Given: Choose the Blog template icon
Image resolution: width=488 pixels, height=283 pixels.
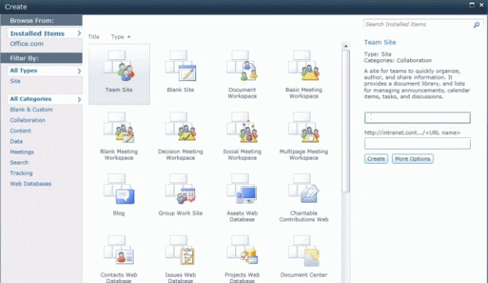Looking at the screenshot, I should [119, 189].
